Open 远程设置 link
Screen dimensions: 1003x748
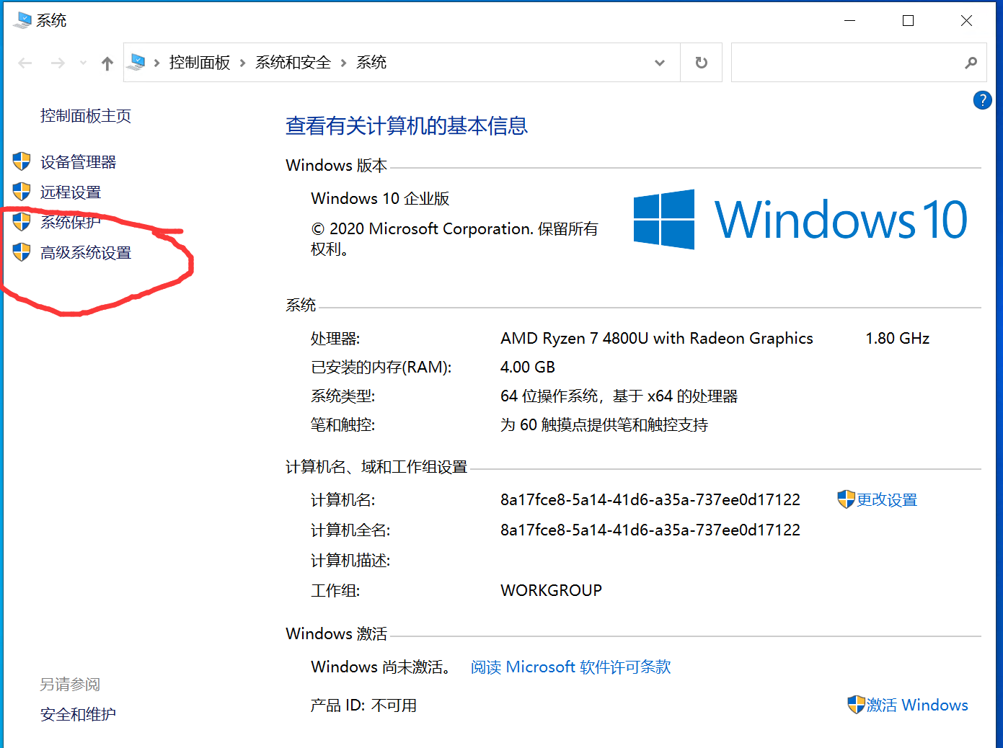pyautogui.click(x=71, y=192)
